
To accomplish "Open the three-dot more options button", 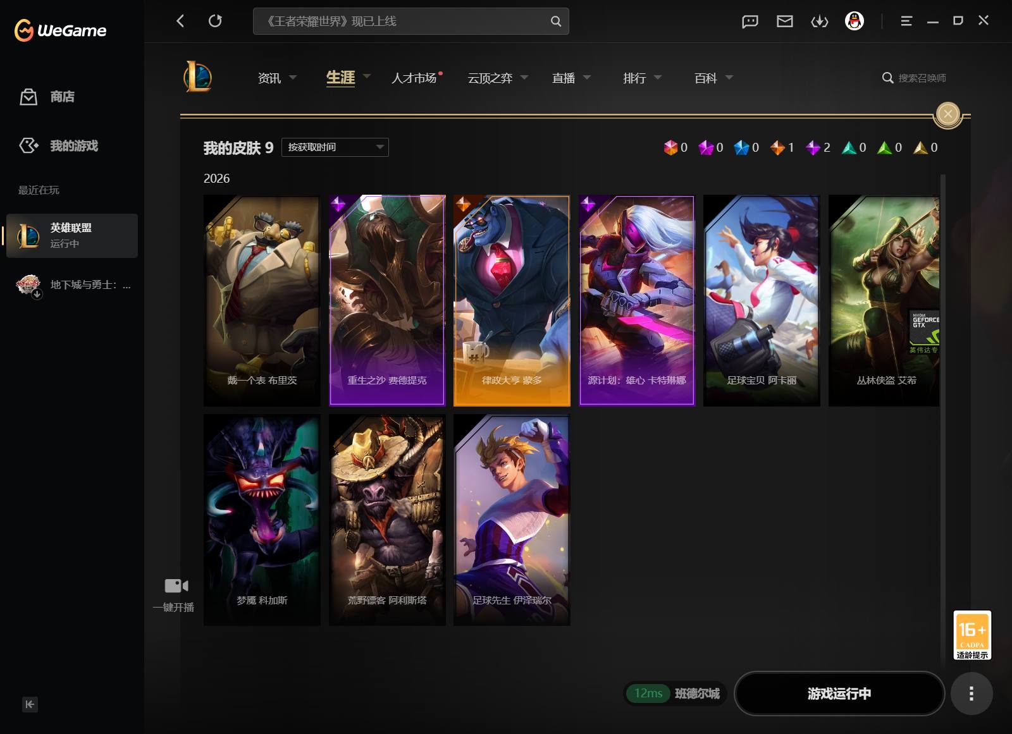I will pyautogui.click(x=972, y=694).
